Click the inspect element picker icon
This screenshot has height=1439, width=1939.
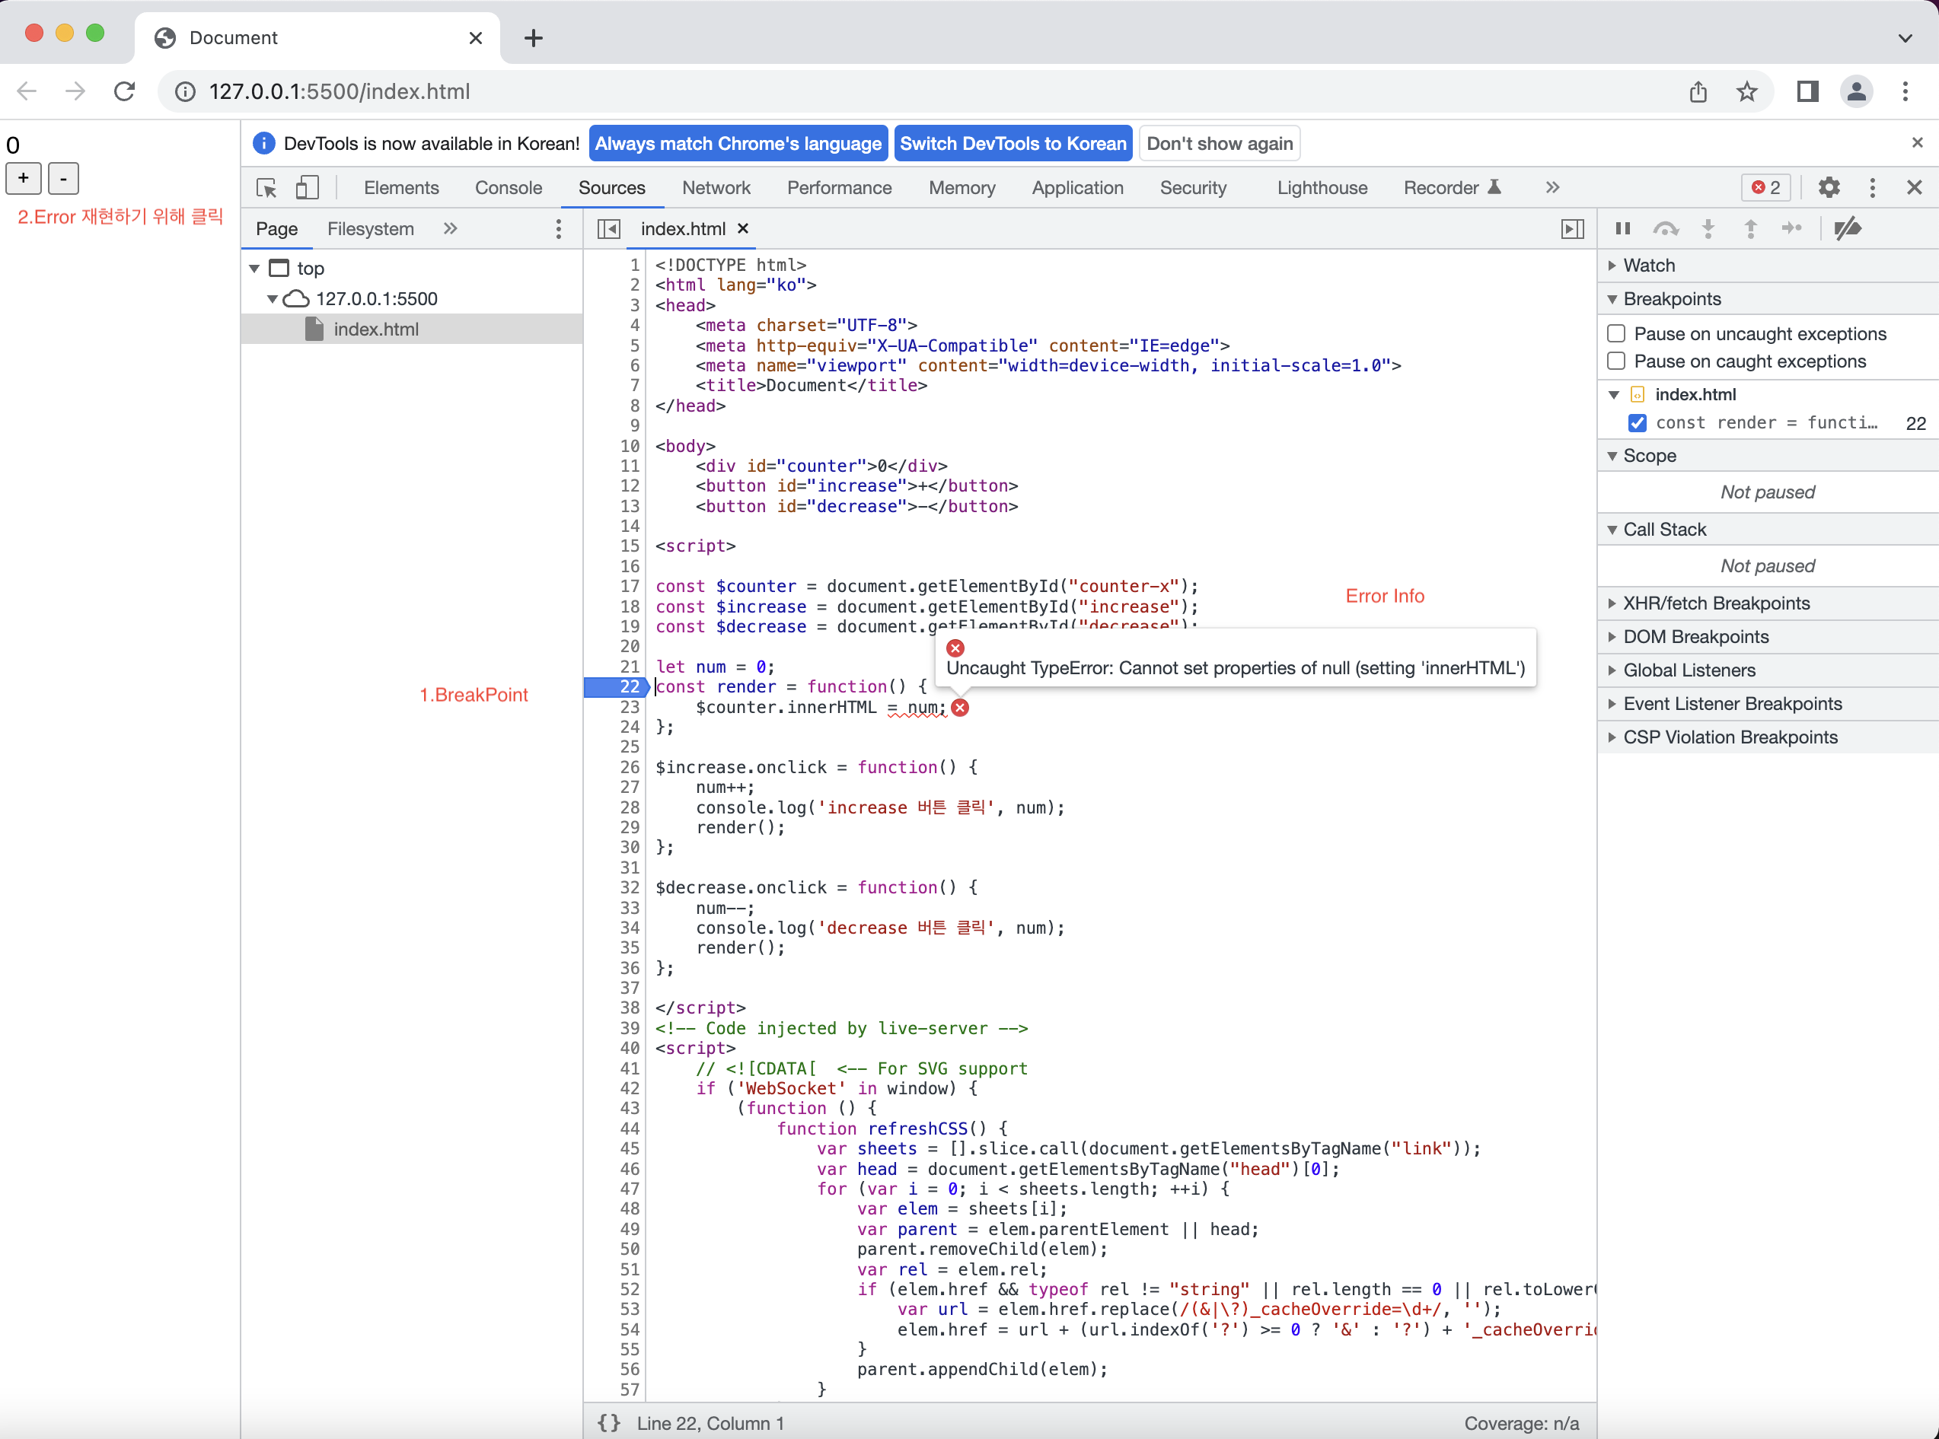(x=266, y=188)
